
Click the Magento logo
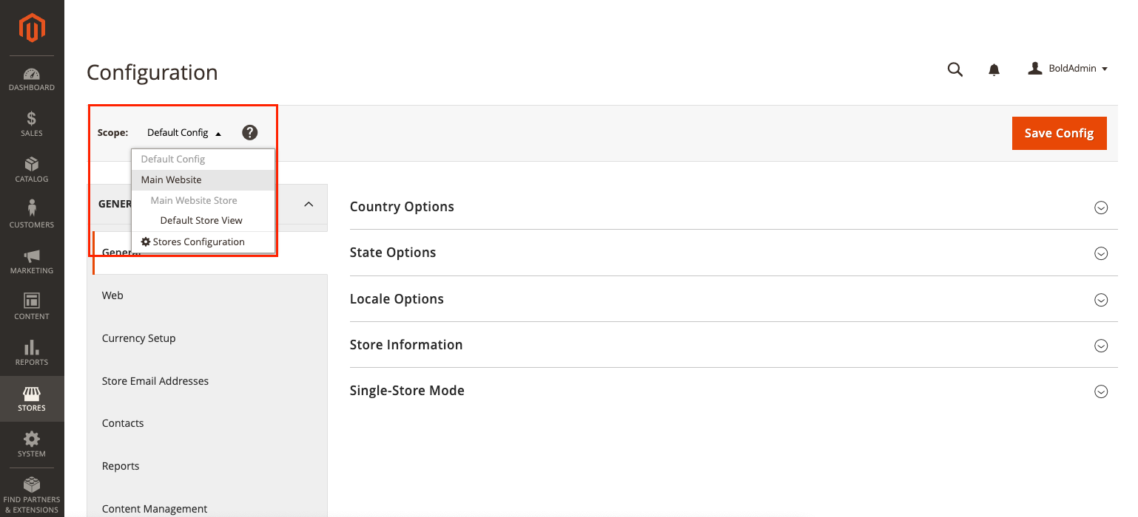pos(31,28)
